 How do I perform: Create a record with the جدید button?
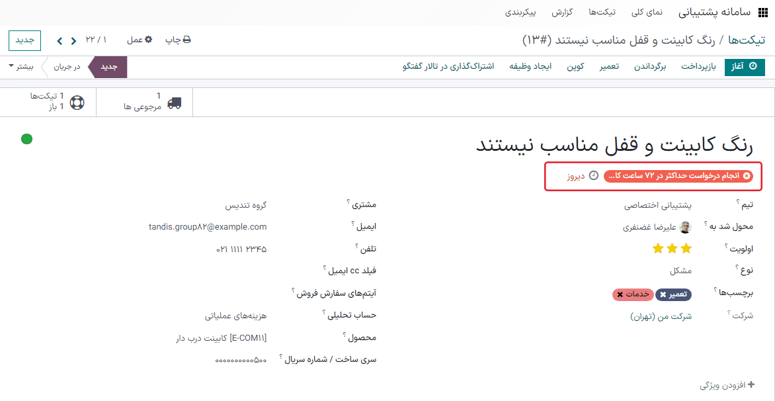point(24,40)
